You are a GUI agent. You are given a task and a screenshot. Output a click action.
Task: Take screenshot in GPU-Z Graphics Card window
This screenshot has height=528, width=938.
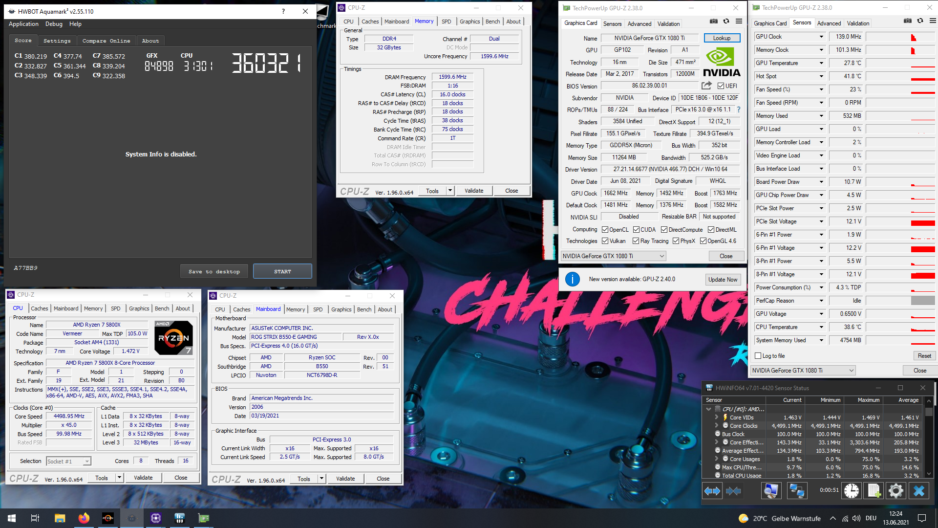point(714,22)
